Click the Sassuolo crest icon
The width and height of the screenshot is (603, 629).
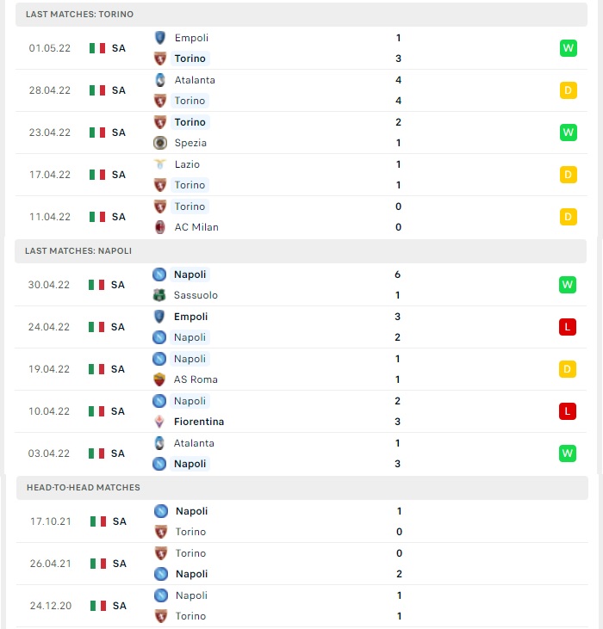tap(159, 295)
